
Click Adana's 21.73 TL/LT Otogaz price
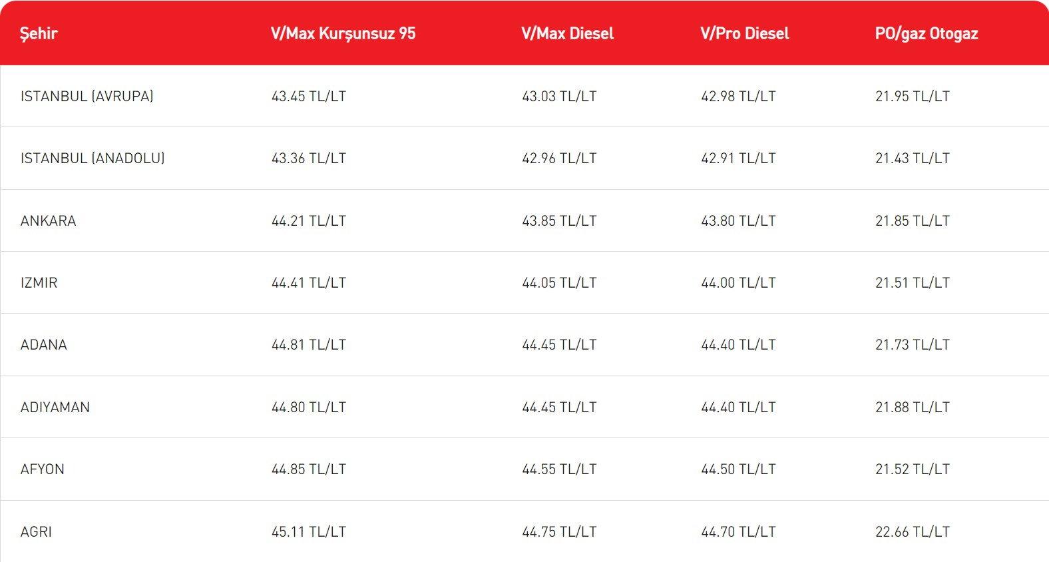(x=913, y=345)
